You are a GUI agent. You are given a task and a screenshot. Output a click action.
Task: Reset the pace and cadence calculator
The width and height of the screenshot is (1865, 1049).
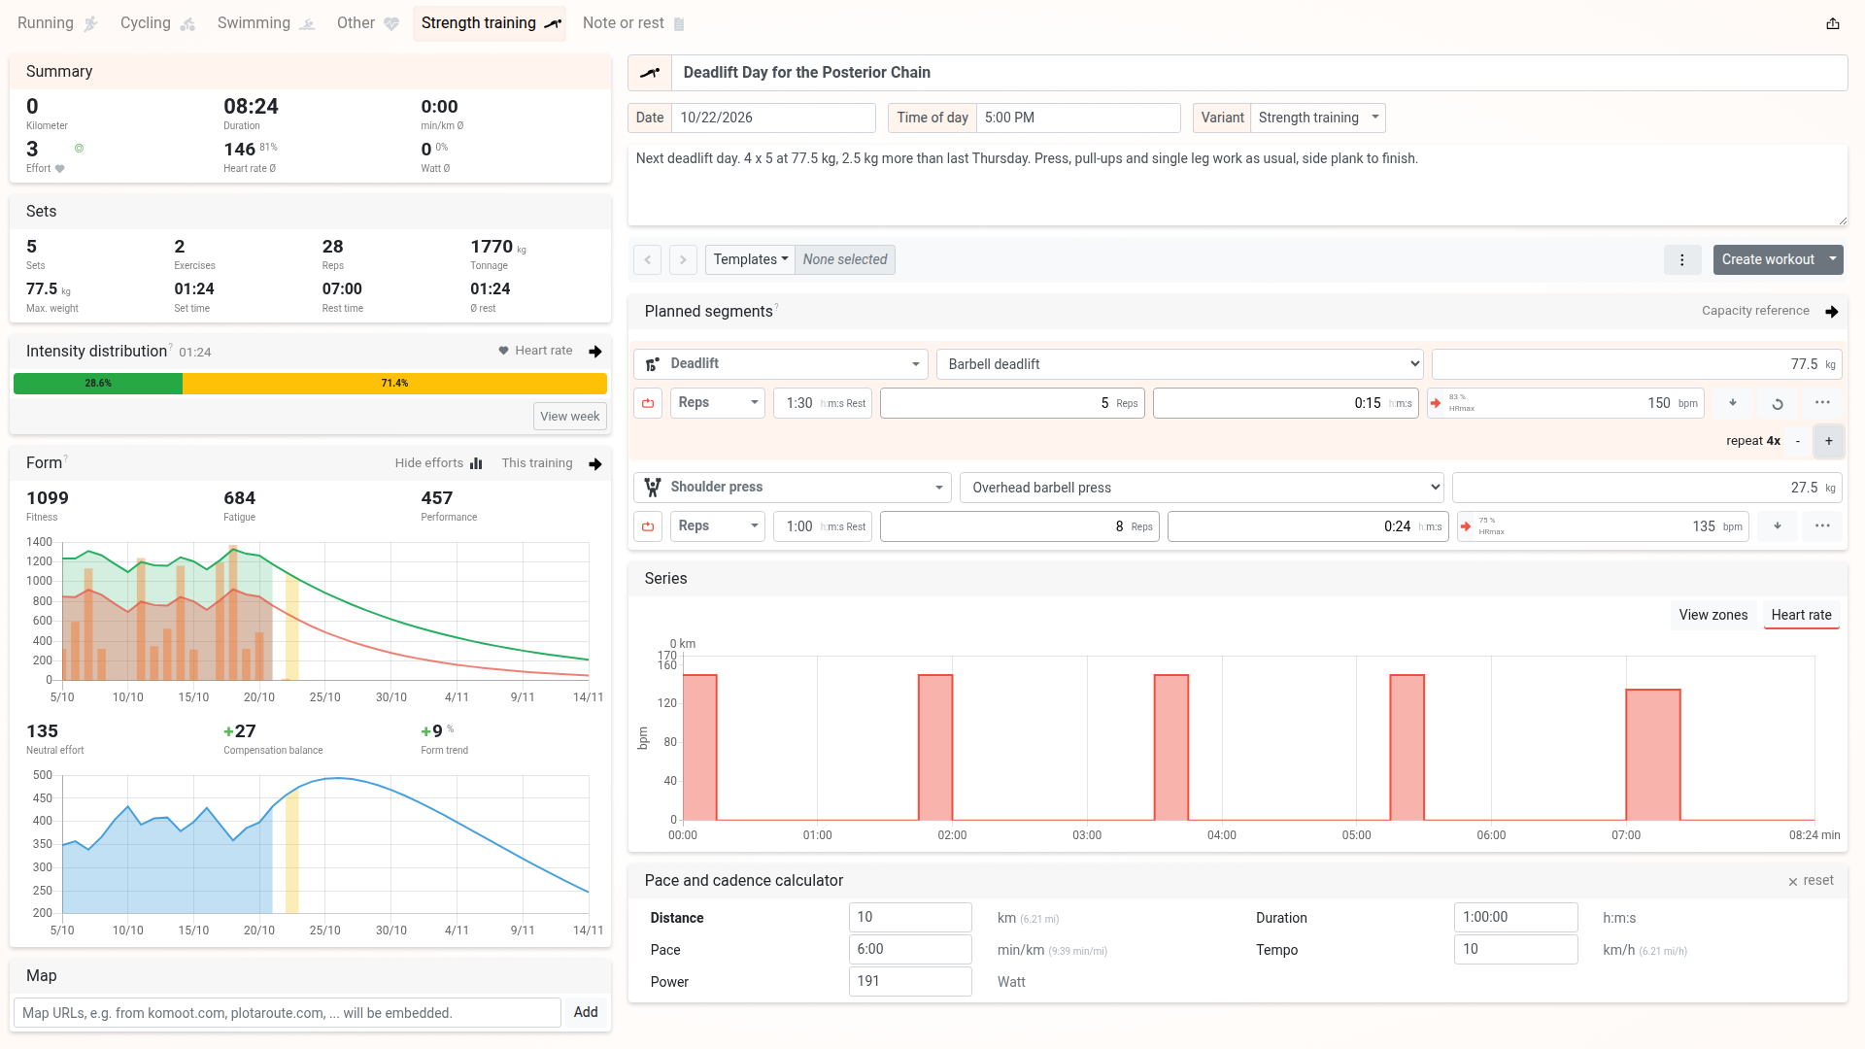1811,881
